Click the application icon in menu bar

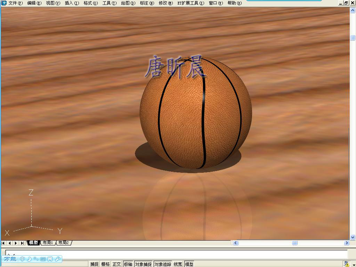tap(4, 3)
